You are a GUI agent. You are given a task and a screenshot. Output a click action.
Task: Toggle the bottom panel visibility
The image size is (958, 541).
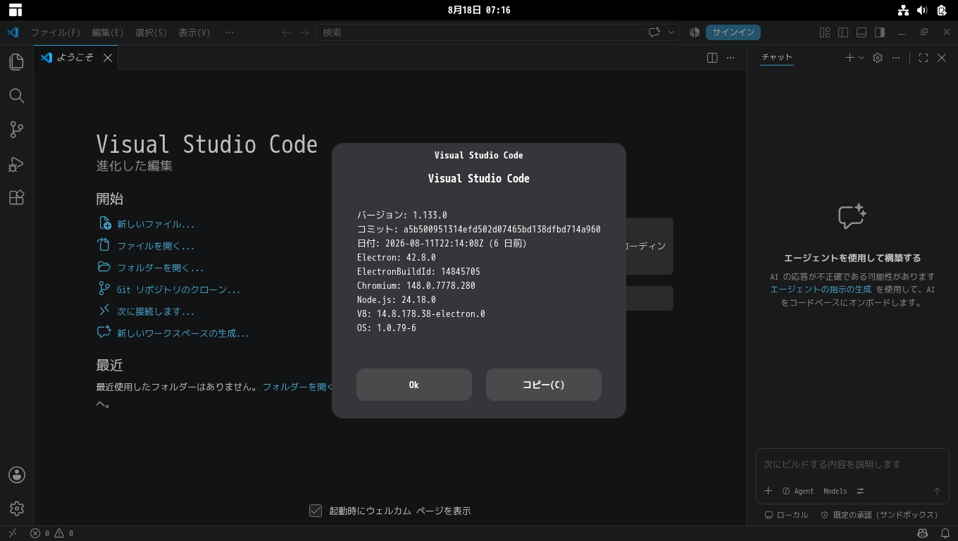pyautogui.click(x=861, y=32)
